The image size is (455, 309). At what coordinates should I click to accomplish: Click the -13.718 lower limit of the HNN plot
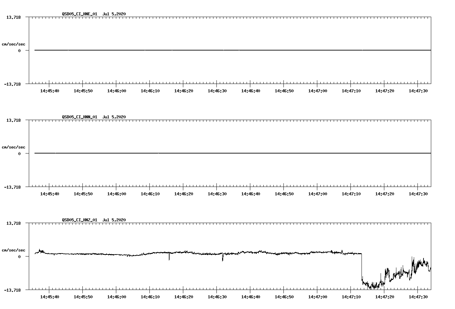point(12,187)
